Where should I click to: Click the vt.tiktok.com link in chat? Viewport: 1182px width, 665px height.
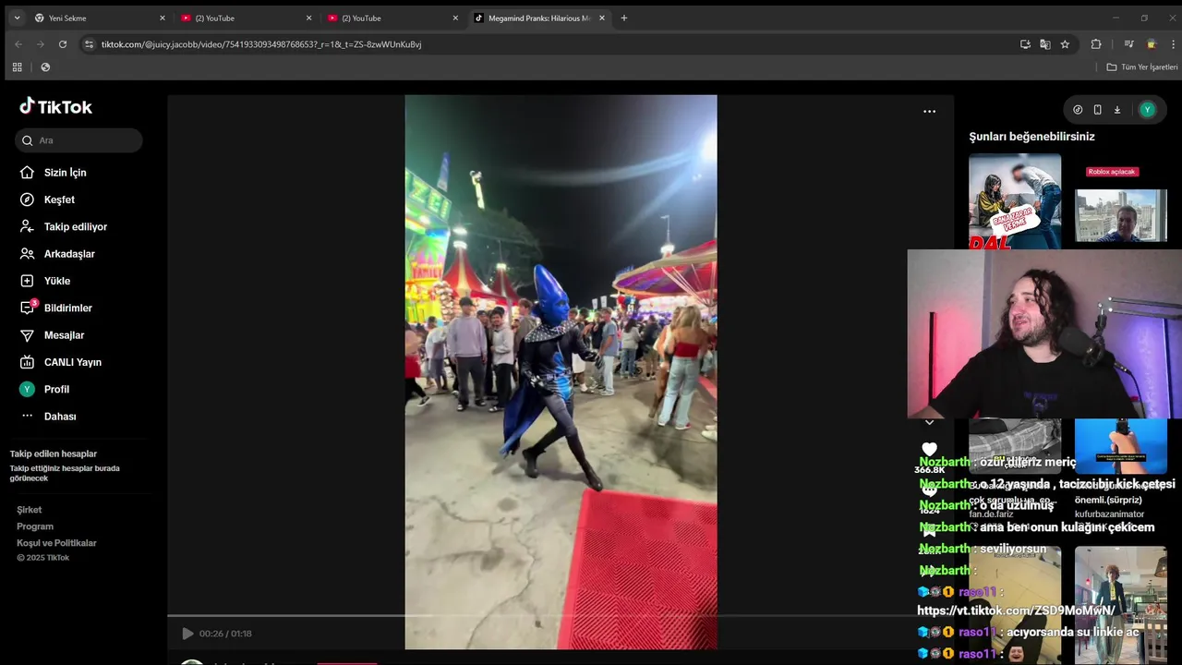[x=1016, y=611]
